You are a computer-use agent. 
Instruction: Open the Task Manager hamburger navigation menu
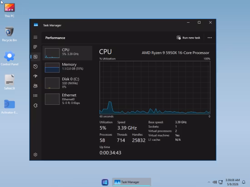35,37
